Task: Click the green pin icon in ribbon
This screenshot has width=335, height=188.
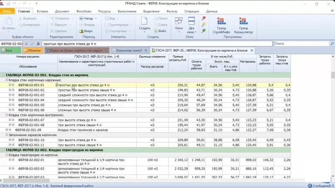Action: point(204,31)
